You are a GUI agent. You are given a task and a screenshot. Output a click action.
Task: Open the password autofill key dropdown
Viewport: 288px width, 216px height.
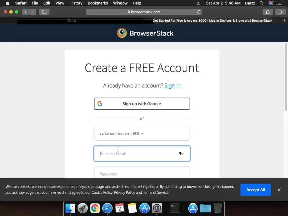[181, 154]
